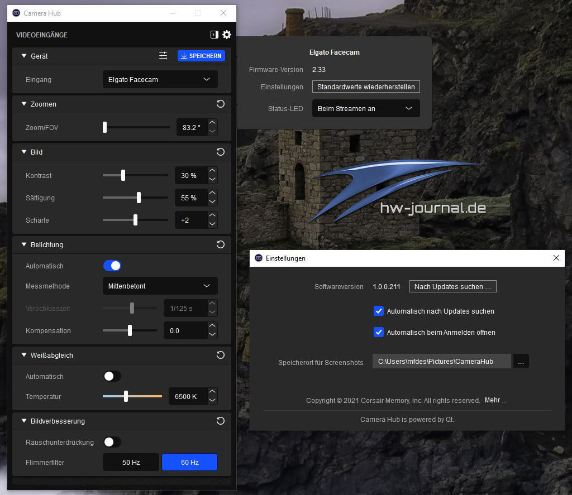
Task: Reset the Zoomen section
Action: 220,104
